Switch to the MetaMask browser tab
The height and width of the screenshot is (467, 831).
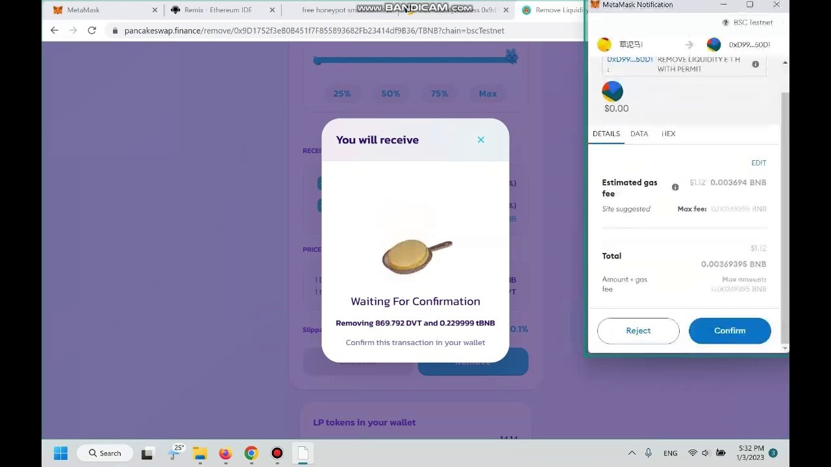click(x=104, y=10)
